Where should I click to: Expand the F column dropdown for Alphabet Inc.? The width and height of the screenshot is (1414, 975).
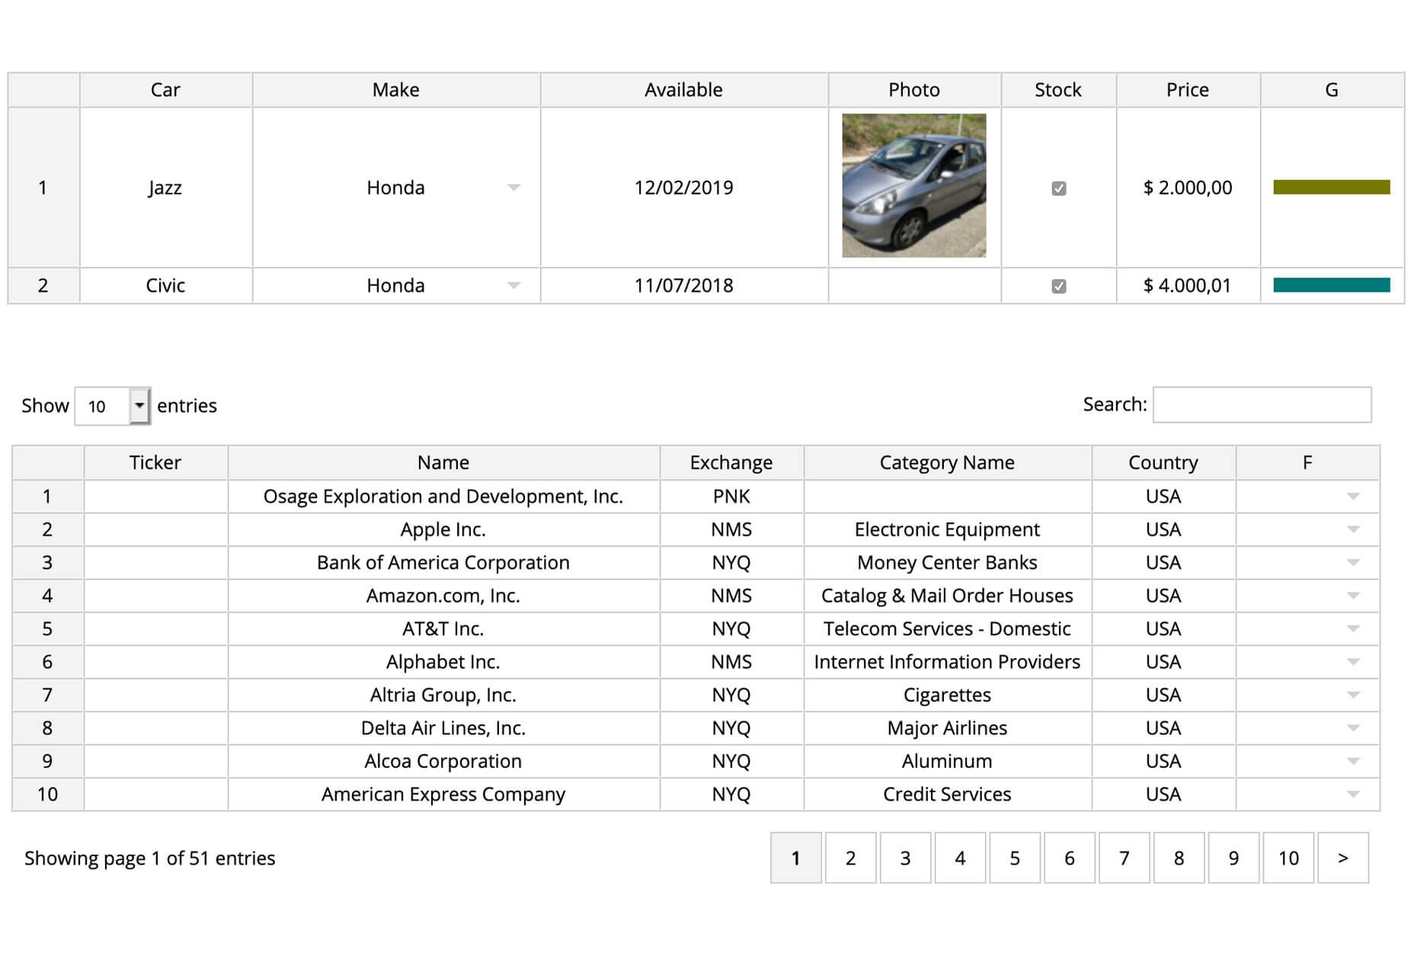[x=1353, y=662]
